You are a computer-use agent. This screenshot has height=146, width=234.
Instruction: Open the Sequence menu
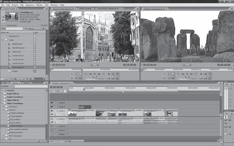click(30, 5)
